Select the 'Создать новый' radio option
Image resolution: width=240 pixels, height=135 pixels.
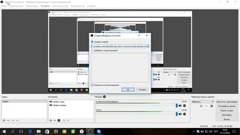(92, 42)
